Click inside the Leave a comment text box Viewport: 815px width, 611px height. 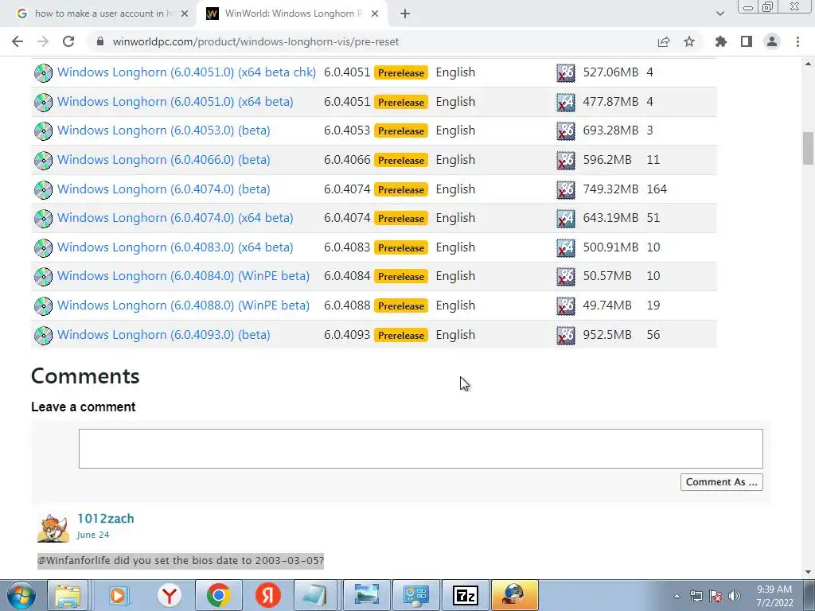point(420,449)
